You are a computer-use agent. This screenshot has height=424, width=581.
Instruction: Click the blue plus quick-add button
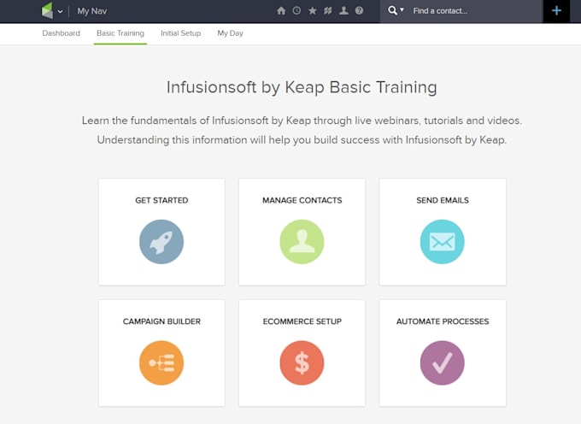[556, 11]
